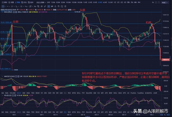This screenshot has width=172, height=117.
Task: Toggle the 画线 drawing tools
Action: click(18, 2)
